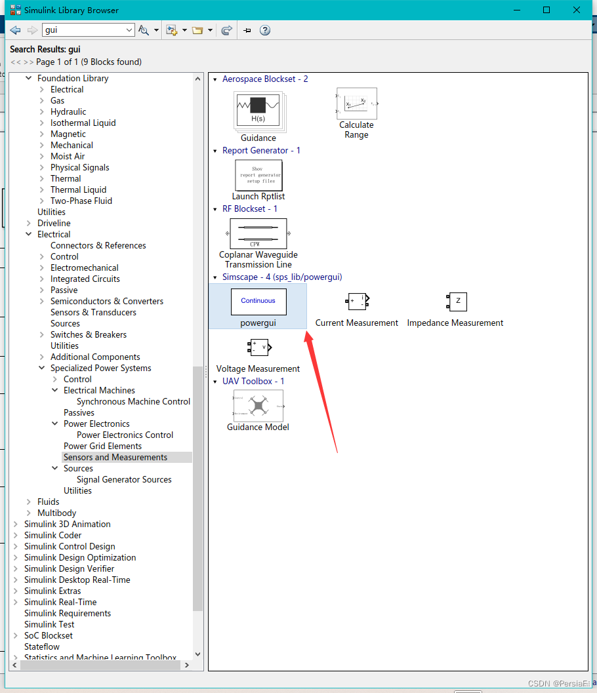This screenshot has width=597, height=693.
Task: Select the Launch Rptlist block
Action: pos(258,175)
